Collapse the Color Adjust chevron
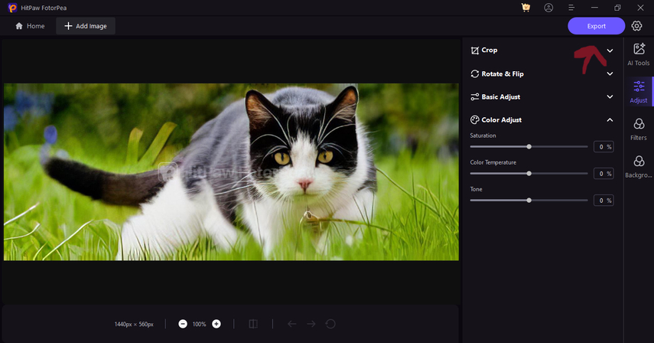The height and width of the screenshot is (343, 654). [x=610, y=119]
